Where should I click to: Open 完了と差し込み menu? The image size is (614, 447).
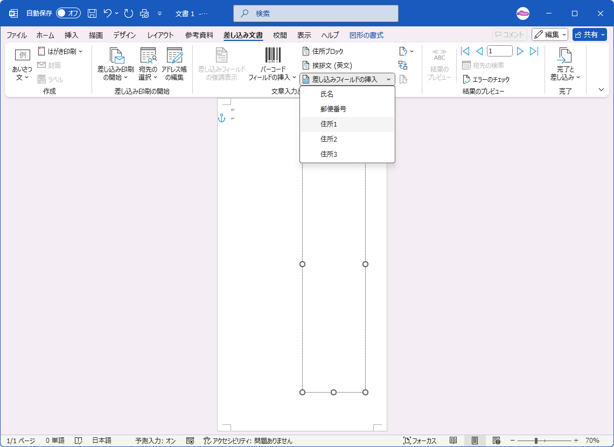point(565,65)
